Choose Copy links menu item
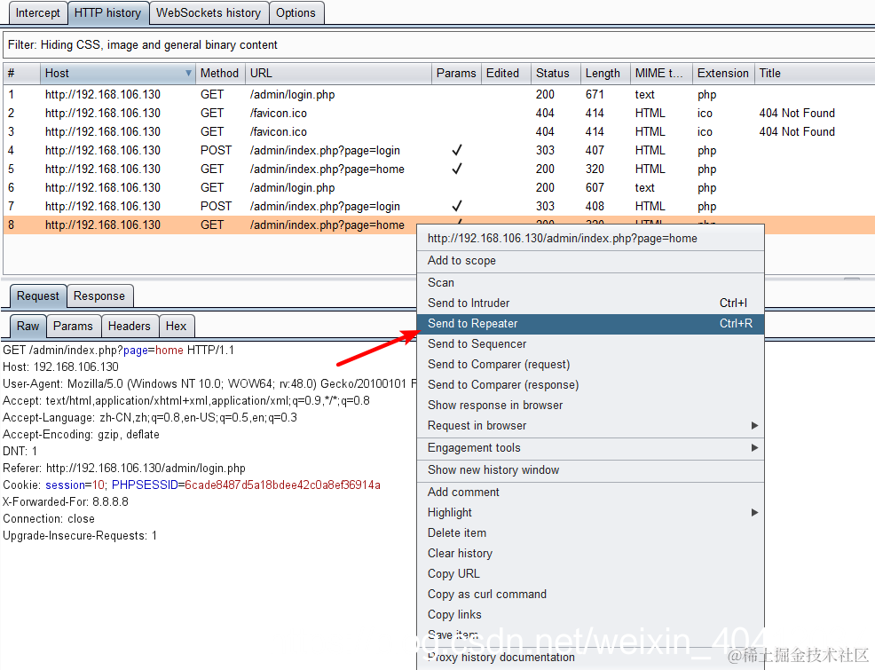Viewport: 875px width, 670px height. [x=590, y=615]
